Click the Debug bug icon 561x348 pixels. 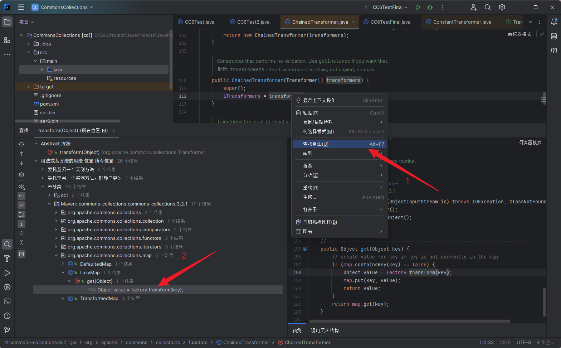coord(430,7)
